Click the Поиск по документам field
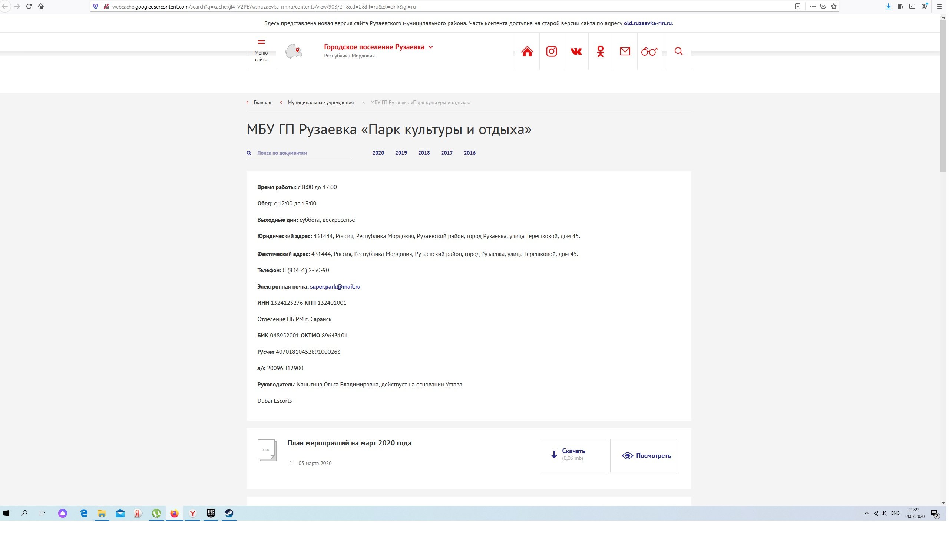 pos(298,153)
